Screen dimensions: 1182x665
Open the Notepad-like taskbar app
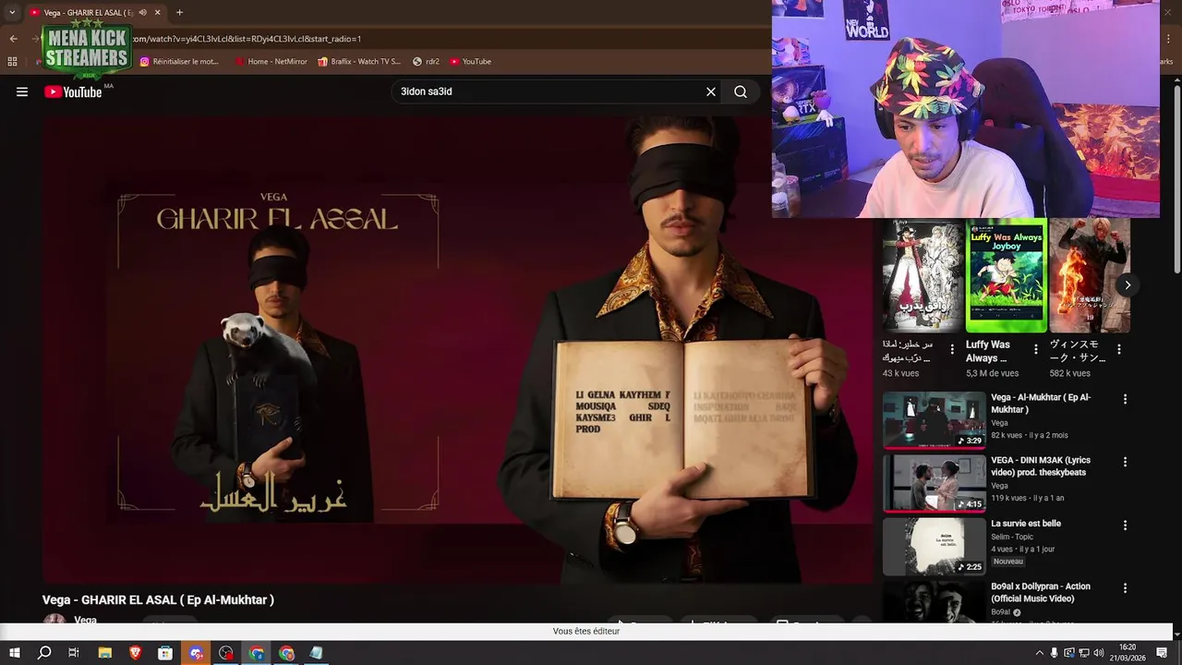pyautogui.click(x=317, y=653)
